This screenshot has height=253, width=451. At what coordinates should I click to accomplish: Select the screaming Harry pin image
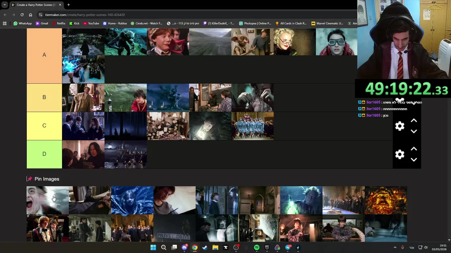click(x=48, y=200)
